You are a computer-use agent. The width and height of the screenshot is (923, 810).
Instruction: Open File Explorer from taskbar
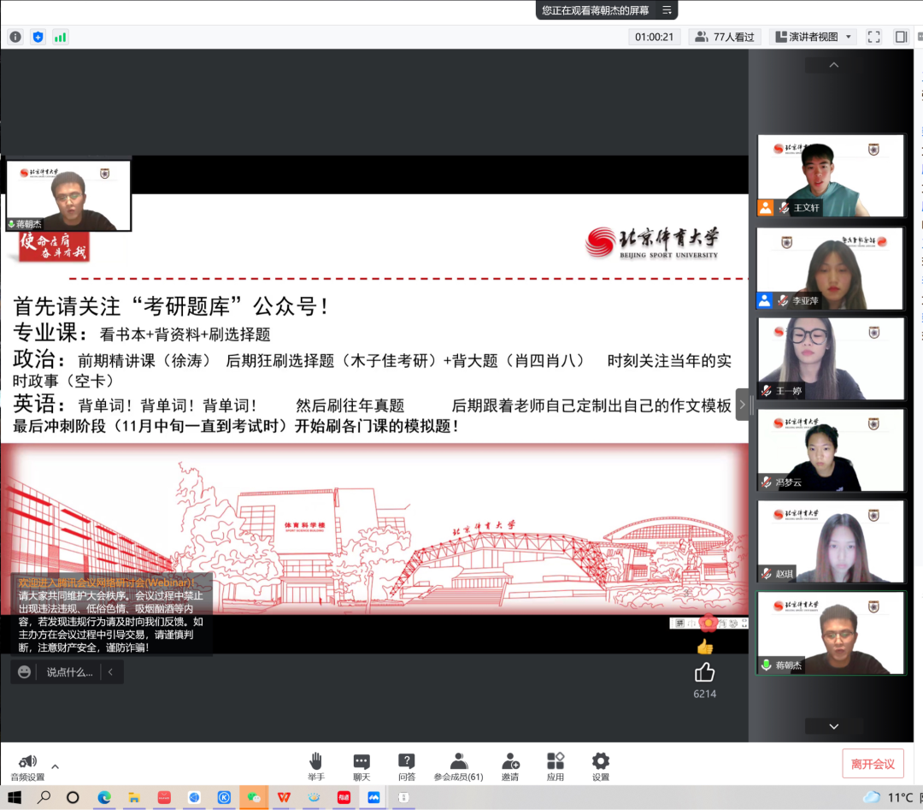point(134,798)
